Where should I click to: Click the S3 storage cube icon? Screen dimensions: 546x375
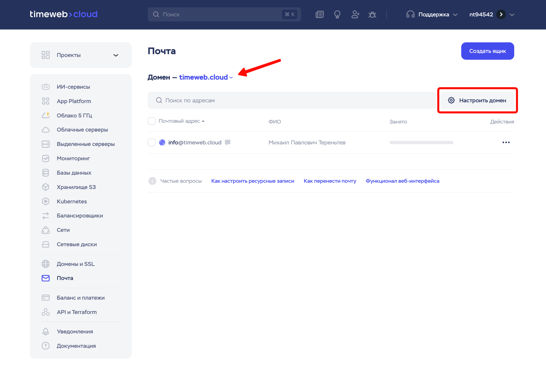coord(46,187)
